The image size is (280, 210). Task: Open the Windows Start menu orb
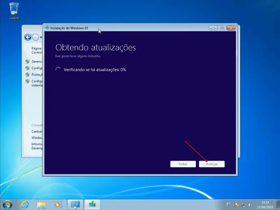pyautogui.click(x=7, y=205)
